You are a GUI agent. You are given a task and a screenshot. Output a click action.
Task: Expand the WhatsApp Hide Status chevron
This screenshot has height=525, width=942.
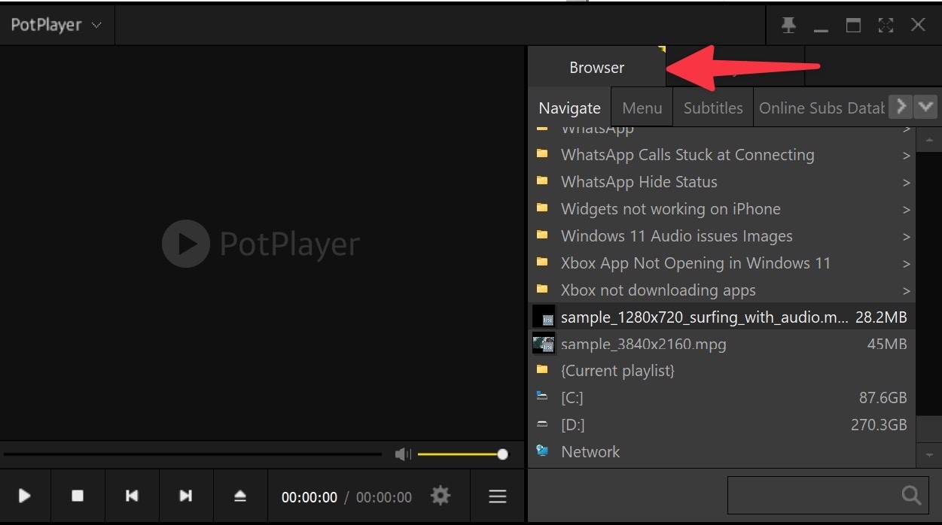point(907,183)
